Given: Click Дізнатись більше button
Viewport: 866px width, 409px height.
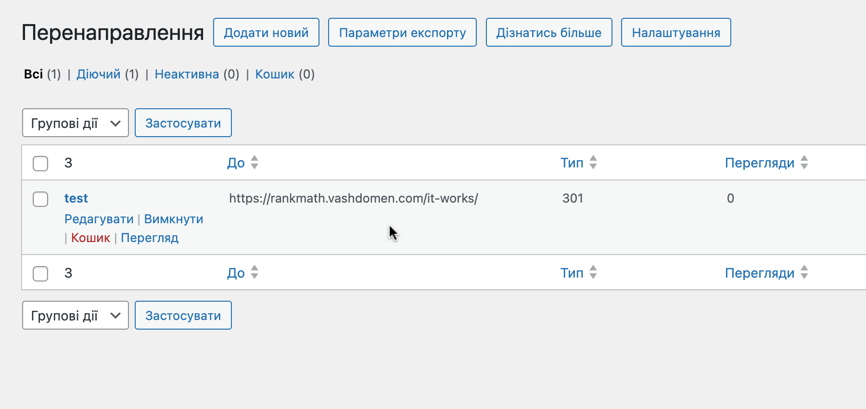Looking at the screenshot, I should point(549,32).
